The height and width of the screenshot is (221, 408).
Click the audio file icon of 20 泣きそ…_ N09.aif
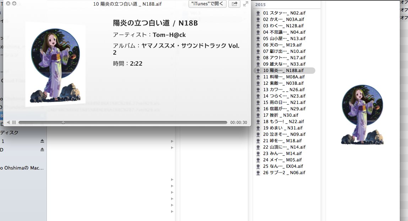click(x=258, y=134)
